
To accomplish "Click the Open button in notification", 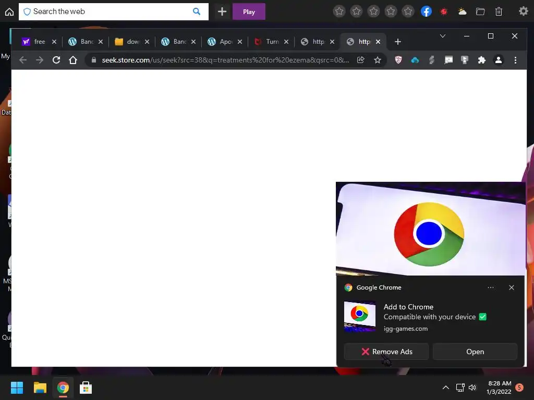I will [475, 352].
